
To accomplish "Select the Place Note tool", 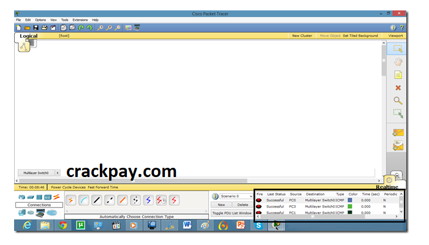I will click(398, 75).
